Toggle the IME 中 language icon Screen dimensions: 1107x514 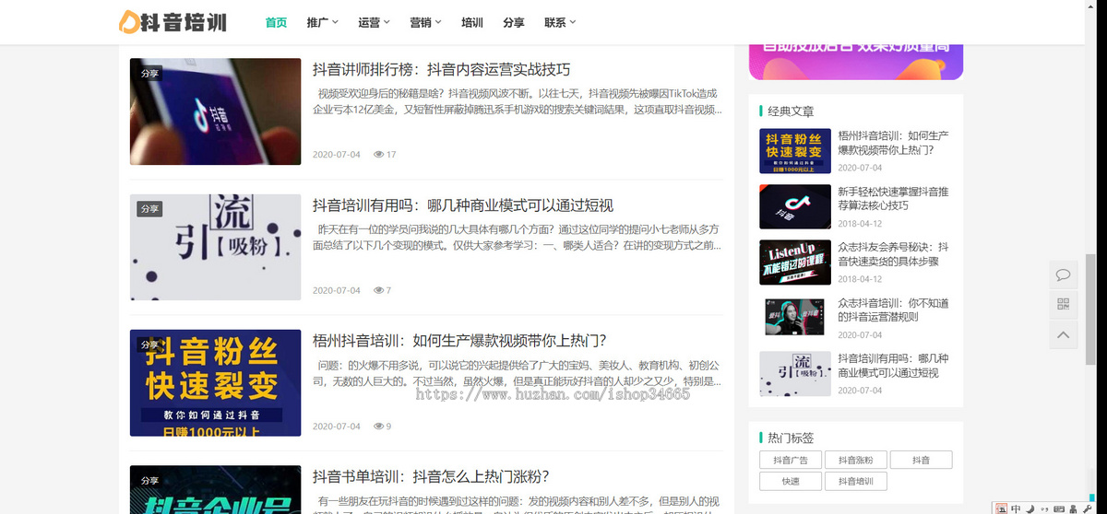[x=1016, y=508]
